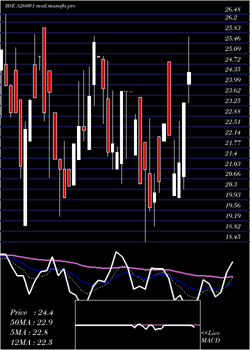Pick the 24.72 price axis value
The width and height of the screenshot is (250, 350).
pos(233,59)
